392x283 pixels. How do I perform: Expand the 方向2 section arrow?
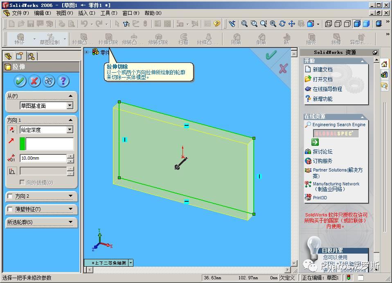[71, 196]
